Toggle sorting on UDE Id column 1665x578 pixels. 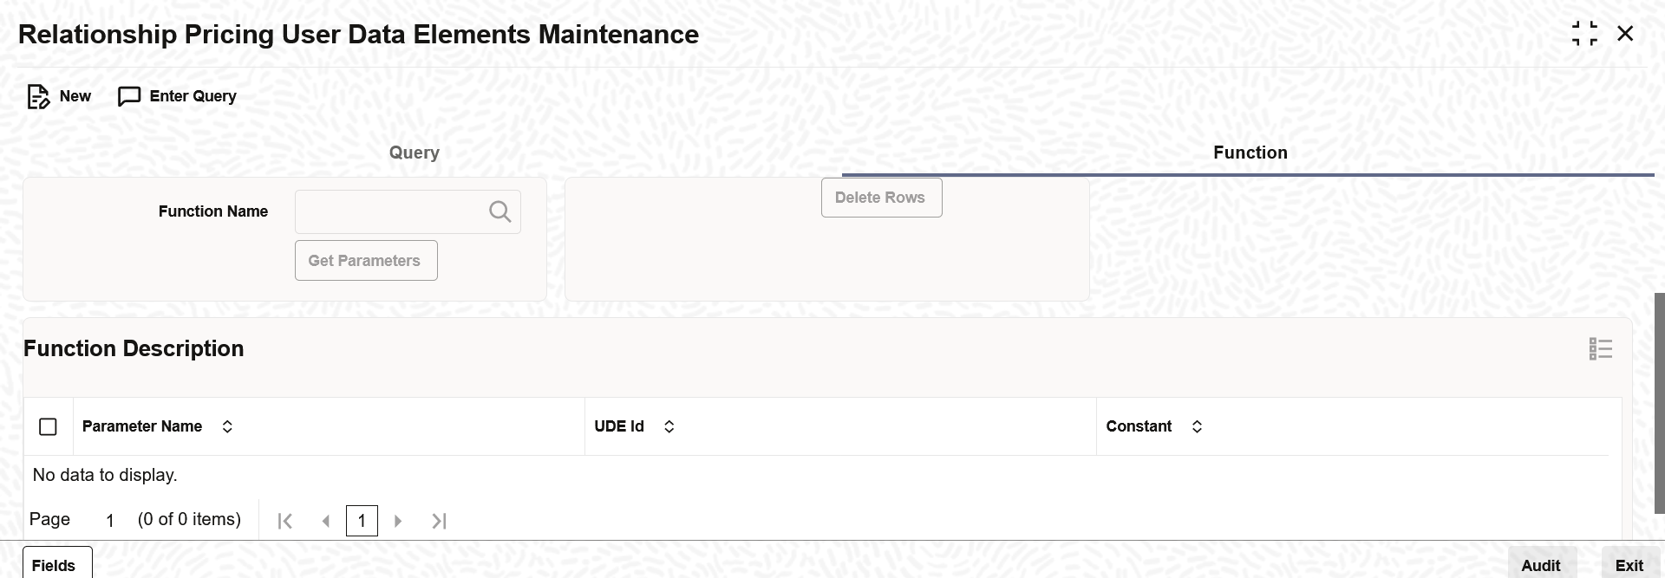669,426
